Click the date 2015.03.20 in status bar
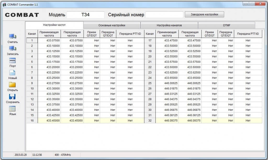The width and height of the screenshot is (268, 160). [x=20, y=155]
